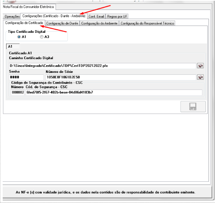This screenshot has width=215, height=203.
Task: Focus the CSC Número field showing 000002
Action: tap(18, 92)
